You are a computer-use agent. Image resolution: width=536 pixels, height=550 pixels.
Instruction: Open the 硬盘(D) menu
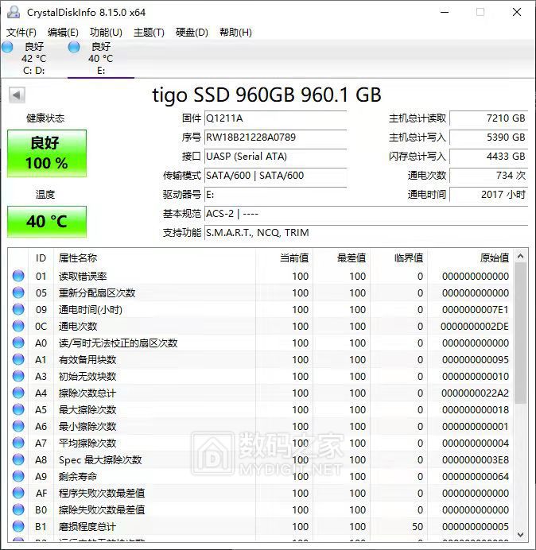[x=192, y=32]
